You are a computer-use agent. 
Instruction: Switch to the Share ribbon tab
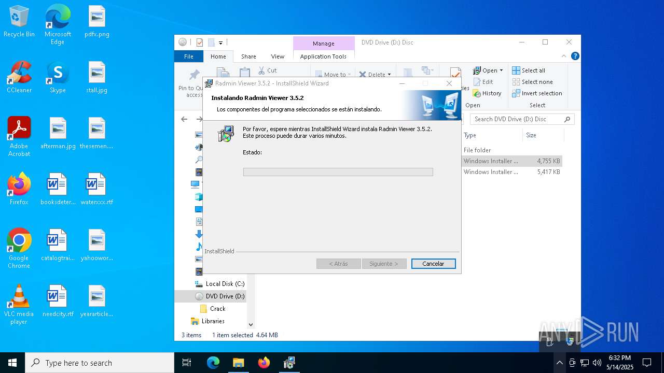click(x=248, y=56)
